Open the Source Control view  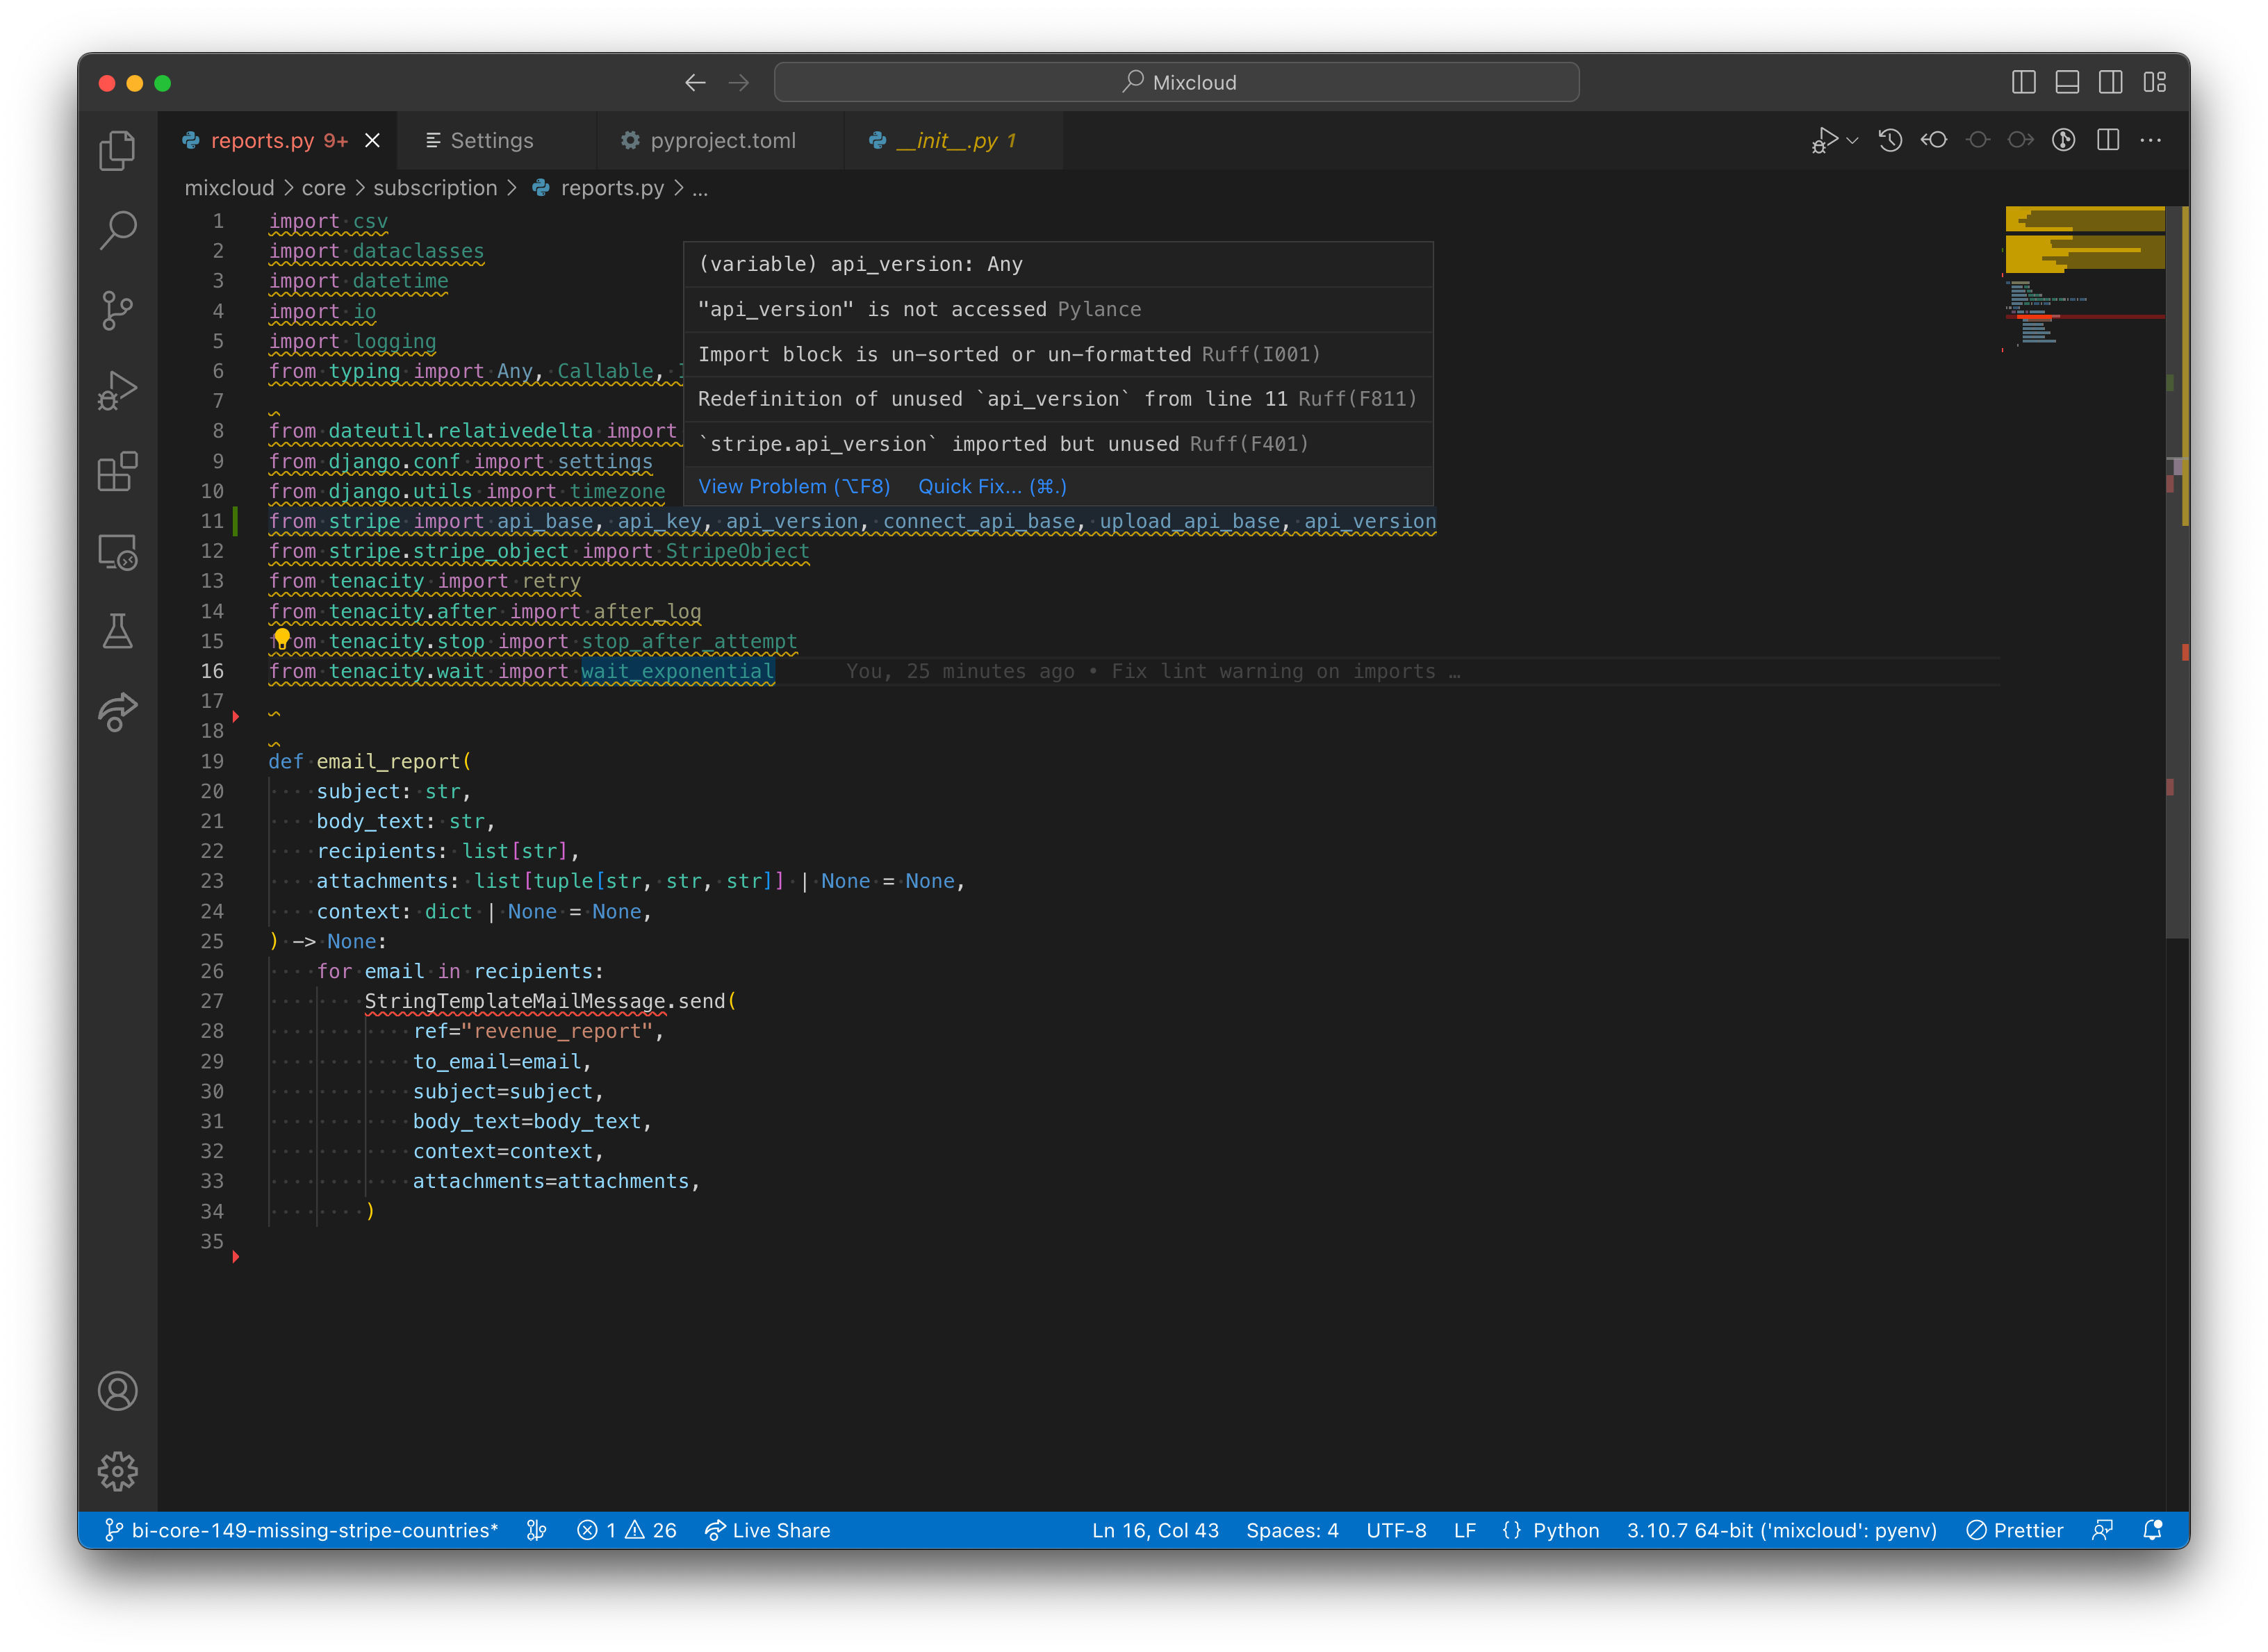[118, 310]
